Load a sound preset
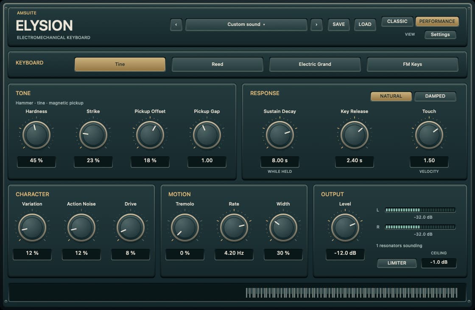475x310 pixels. click(365, 25)
